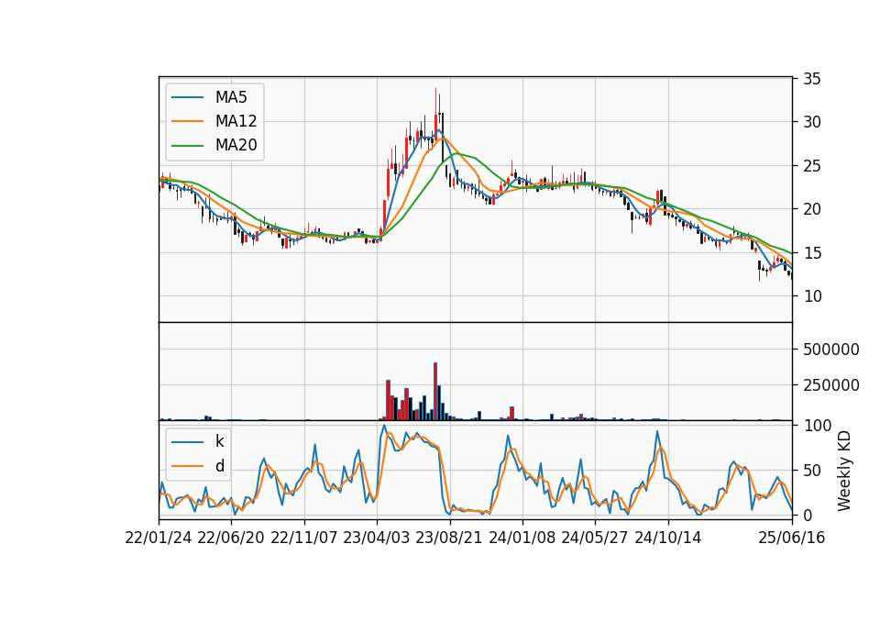Click the tallest red volume bar
The height and width of the screenshot is (633, 880).
coord(435,392)
